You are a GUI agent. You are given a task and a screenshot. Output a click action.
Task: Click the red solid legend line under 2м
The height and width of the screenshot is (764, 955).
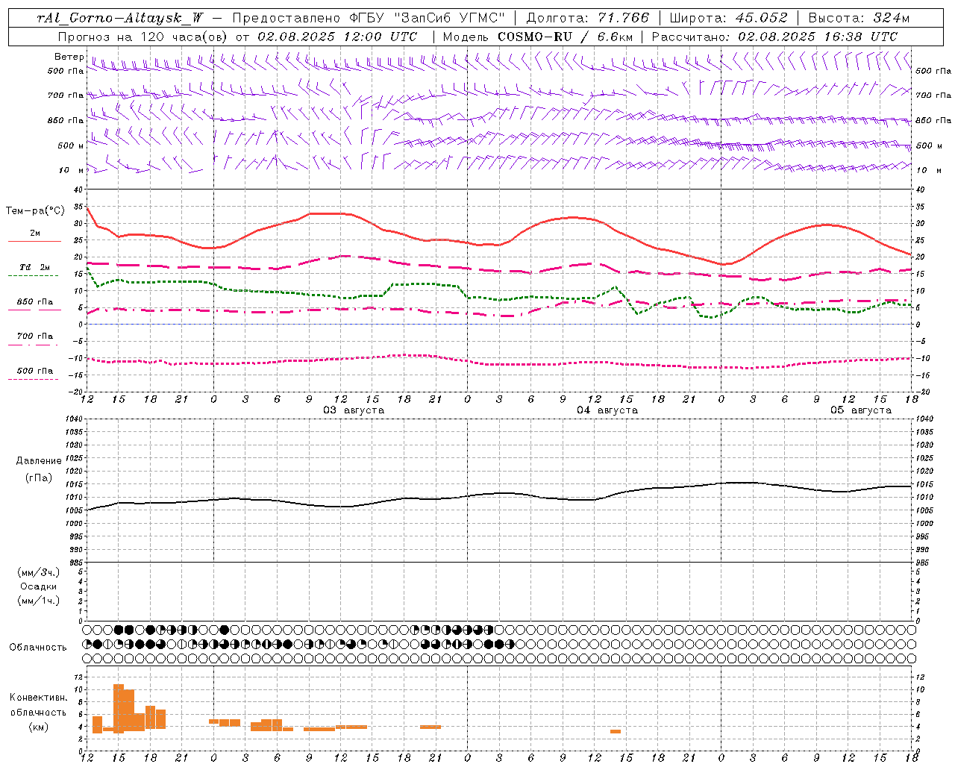coord(34,242)
